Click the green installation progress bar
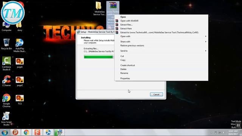242x136 pixels. [99, 57]
